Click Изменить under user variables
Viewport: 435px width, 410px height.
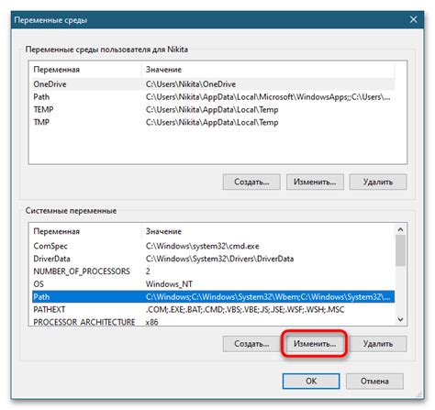tap(315, 182)
